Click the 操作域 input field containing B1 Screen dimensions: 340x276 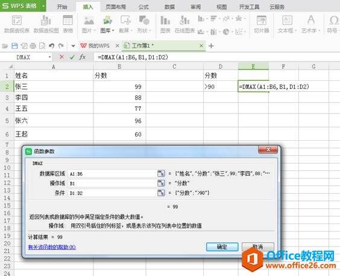tap(112, 183)
